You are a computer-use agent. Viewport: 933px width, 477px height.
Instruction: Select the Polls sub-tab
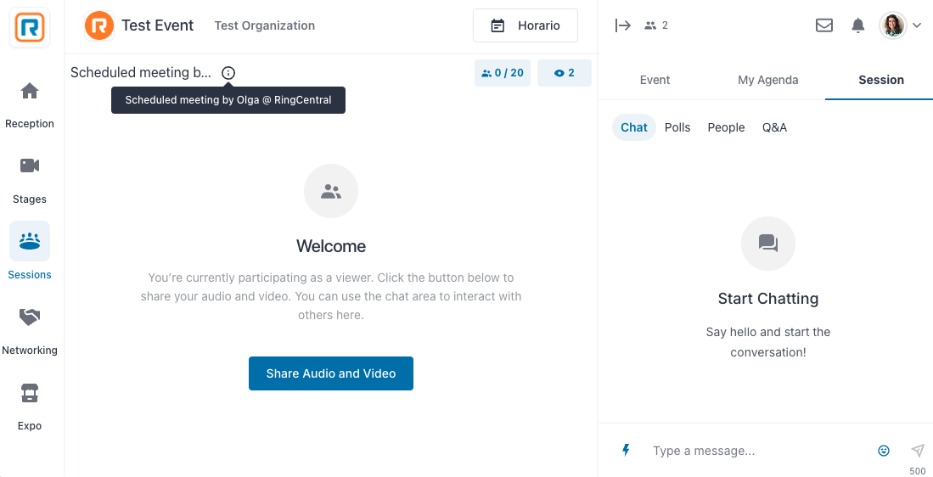pyautogui.click(x=677, y=127)
